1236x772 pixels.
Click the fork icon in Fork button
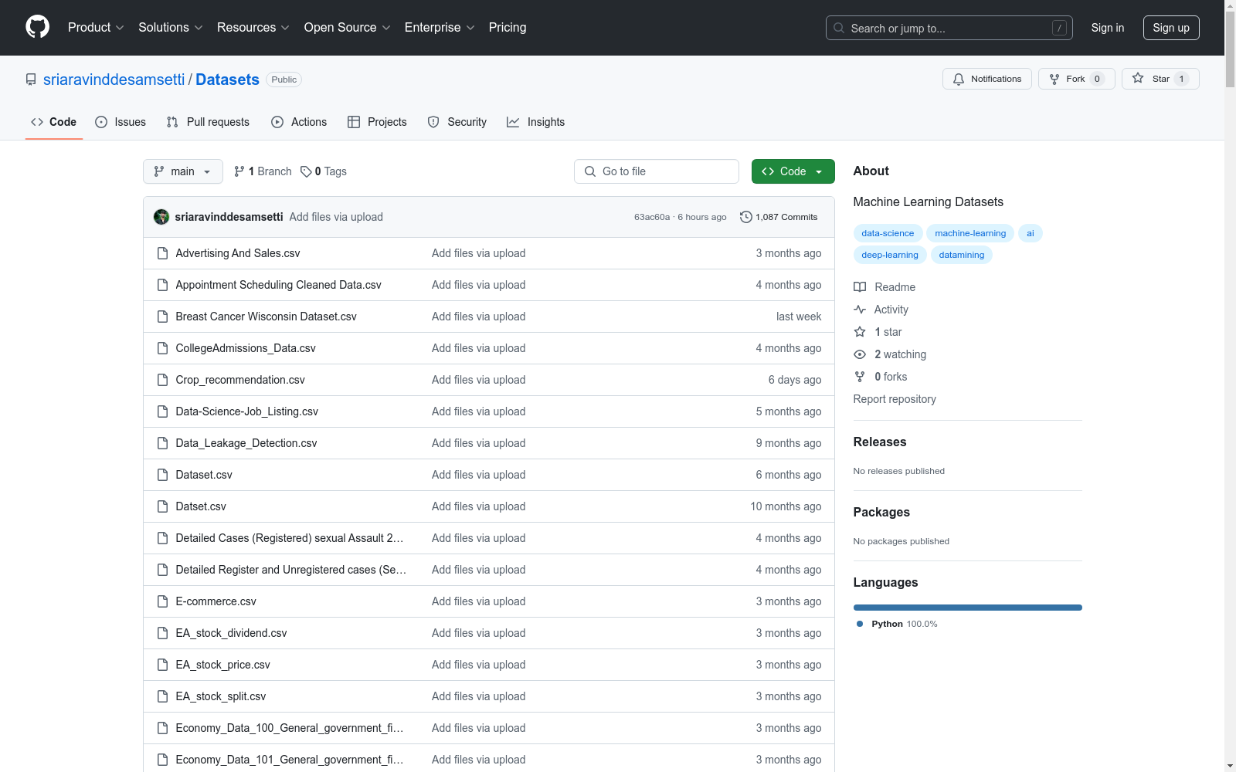point(1054,79)
